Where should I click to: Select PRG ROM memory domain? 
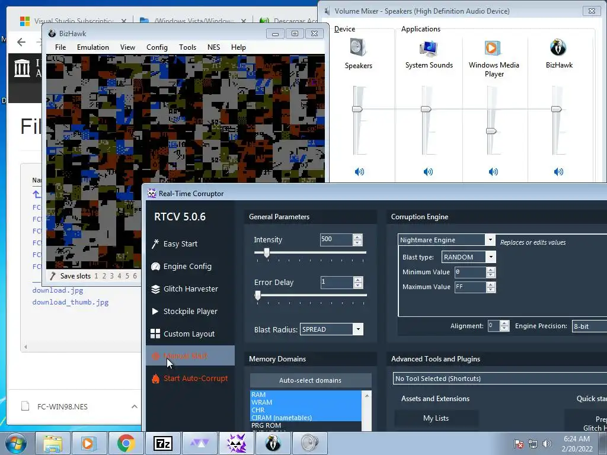coord(306,425)
